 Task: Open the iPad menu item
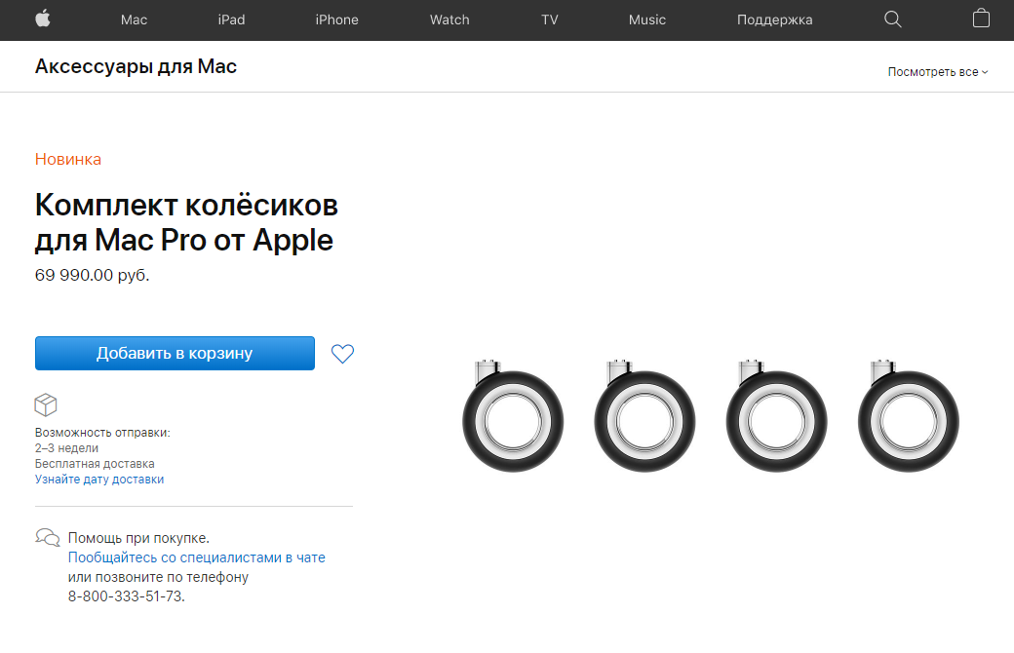(231, 20)
